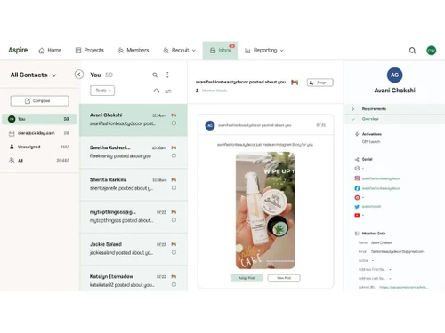Select the You mailbox folder
Screen dimensions: 445x333
(39, 119)
